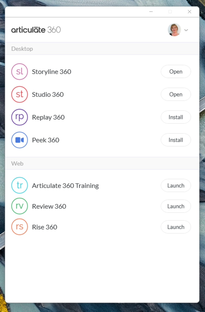
Task: Launch Rise 360
Action: [x=176, y=227]
